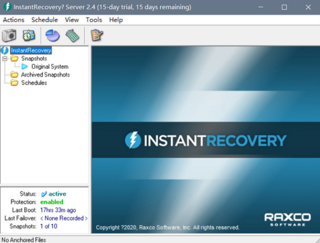Viewport: 320px width, 243px height.
Task: Open the schedule clock calendar icon
Action: point(29,35)
